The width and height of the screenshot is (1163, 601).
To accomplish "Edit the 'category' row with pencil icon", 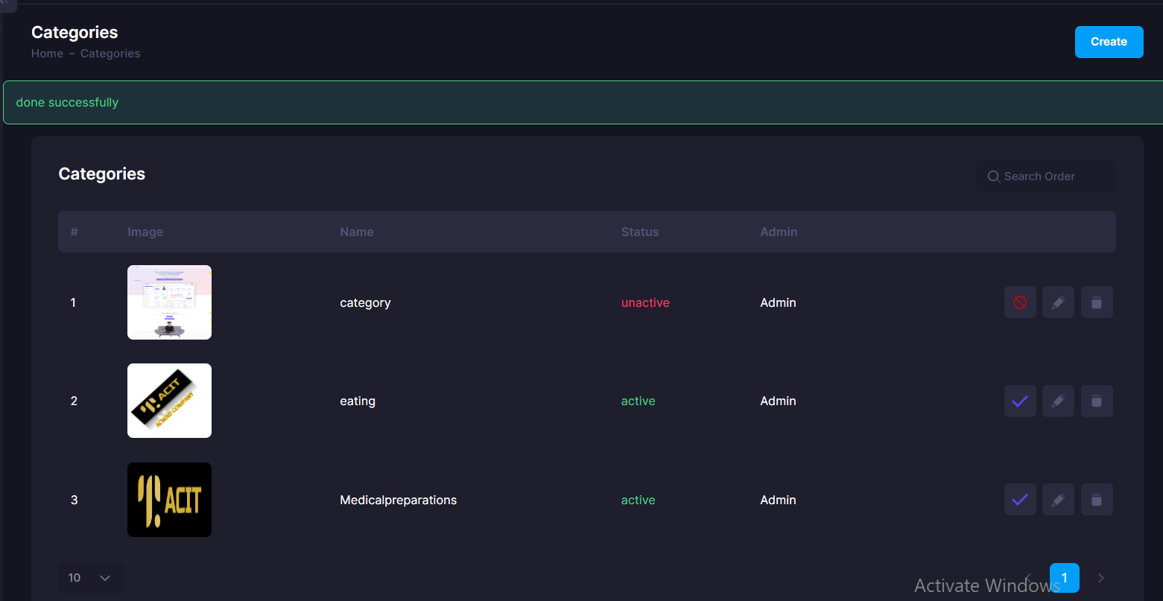I will tap(1058, 302).
